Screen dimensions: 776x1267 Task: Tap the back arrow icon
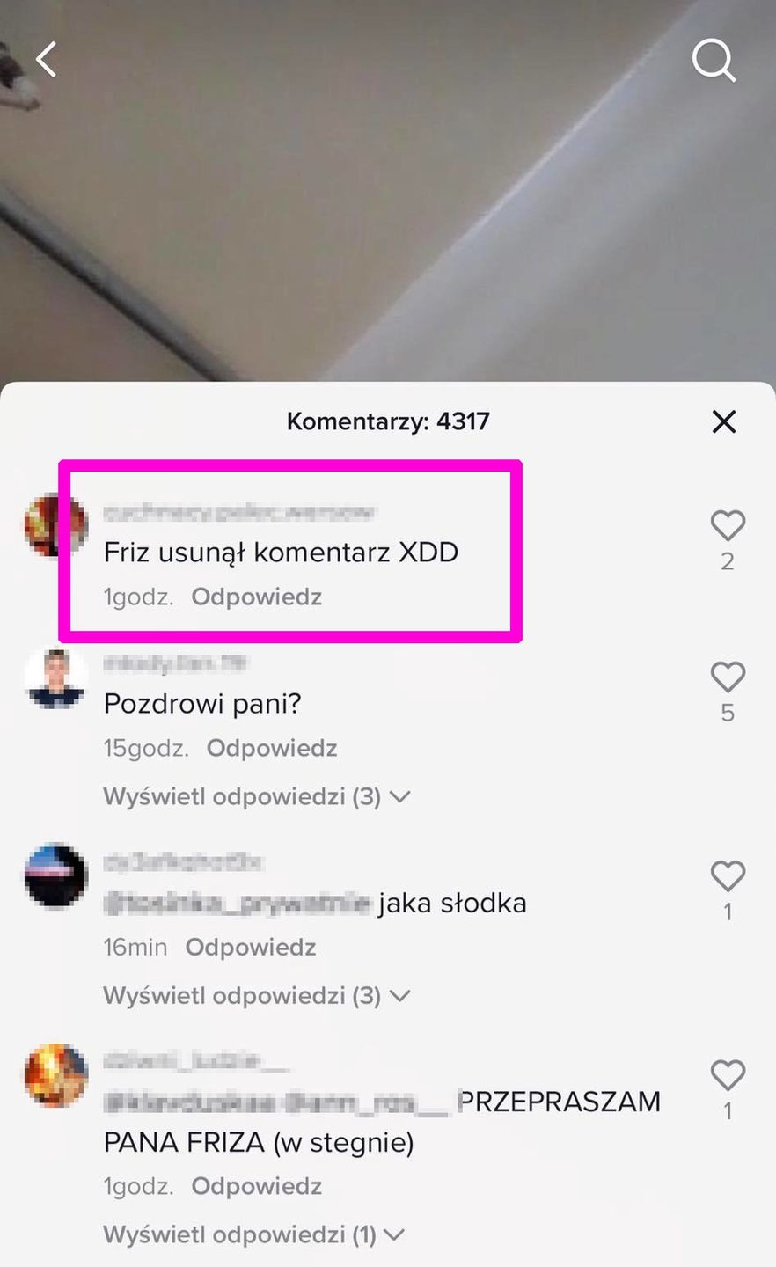pos(47,60)
